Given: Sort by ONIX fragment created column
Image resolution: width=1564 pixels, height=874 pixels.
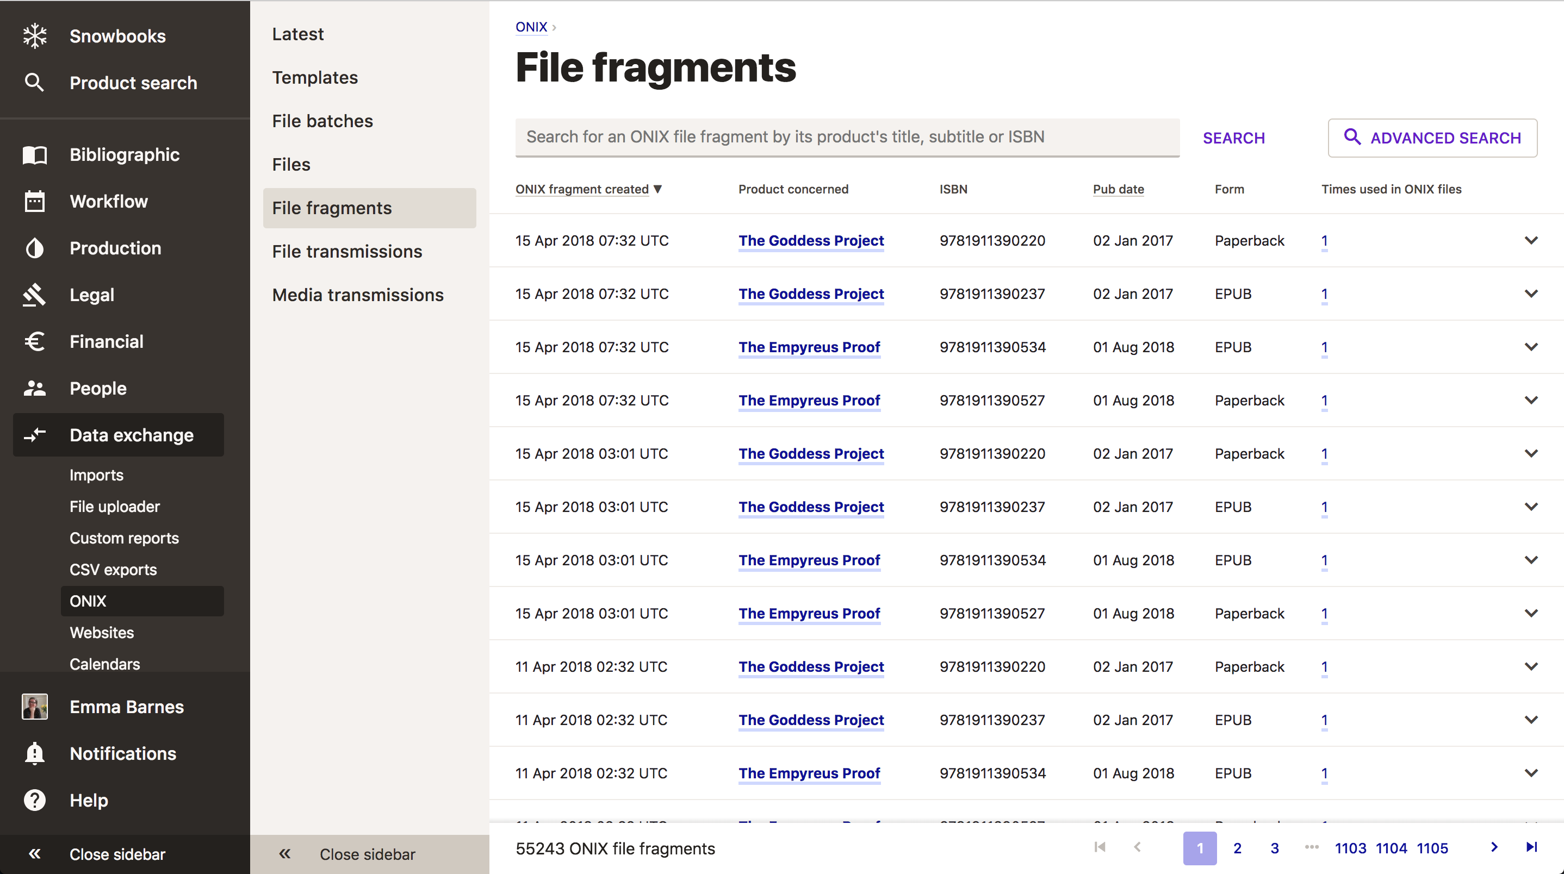Looking at the screenshot, I should click(582, 189).
